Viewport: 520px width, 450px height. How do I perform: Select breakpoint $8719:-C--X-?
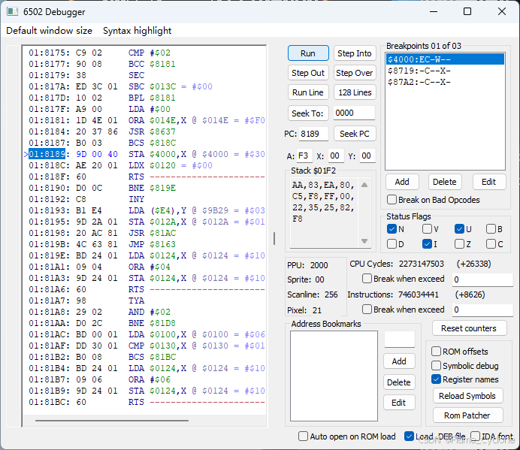tap(445, 71)
